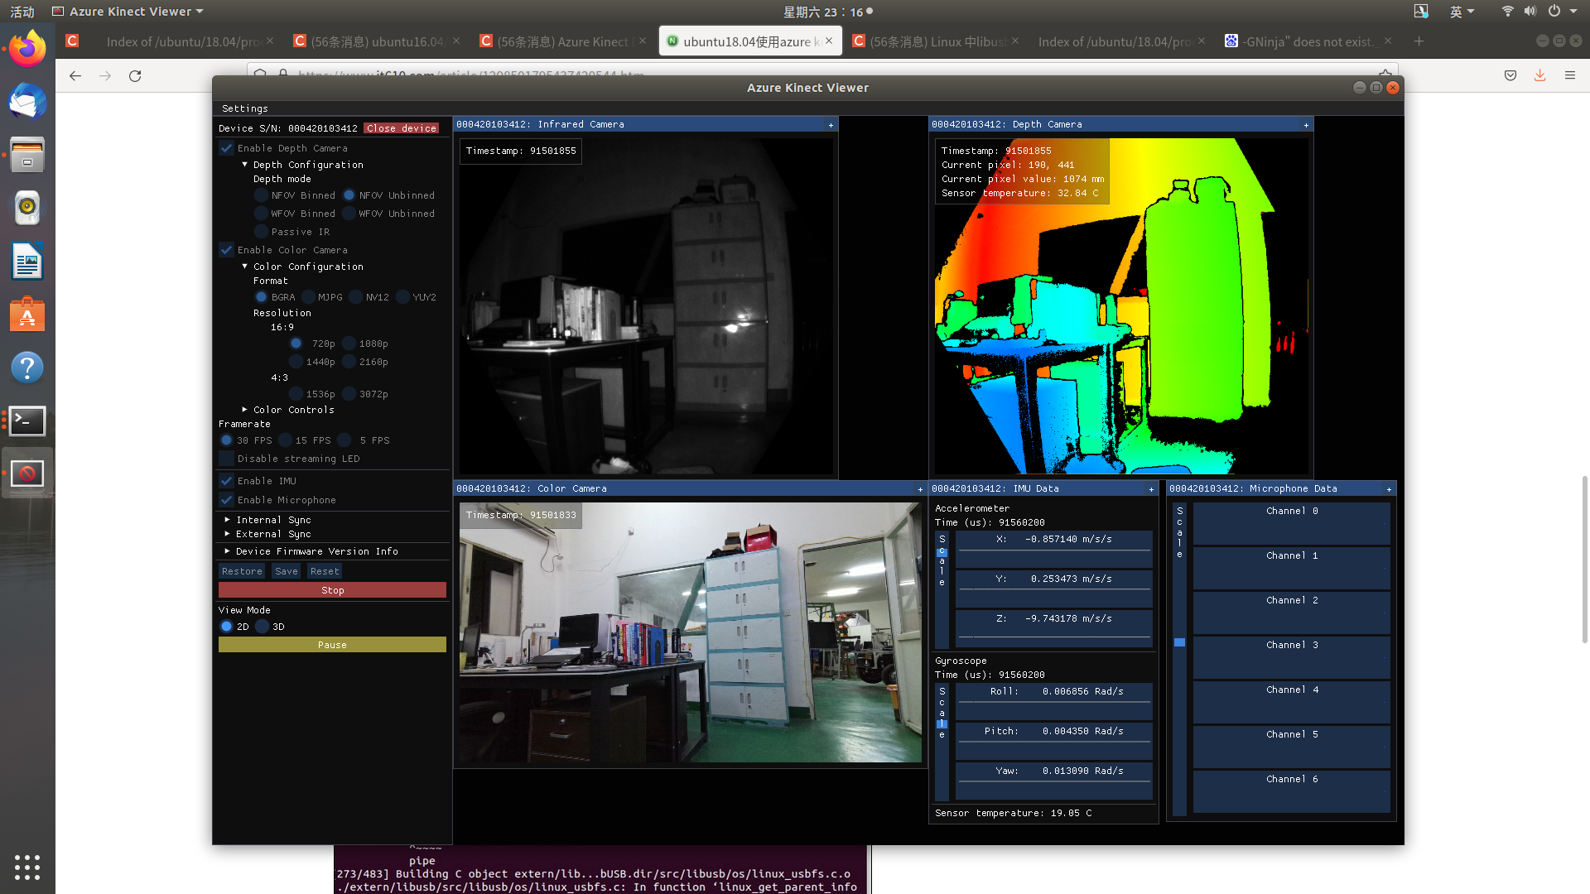1590x894 pixels.
Task: Select 1080p color resolution
Action: (x=349, y=344)
